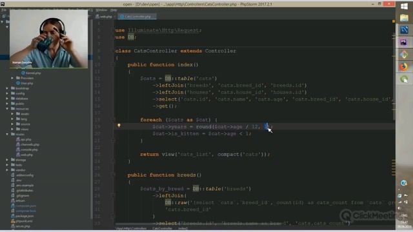Image resolution: width=413 pixels, height=232 pixels.
Task: Click the fold marker beside function breeds
Action: (x=114, y=175)
